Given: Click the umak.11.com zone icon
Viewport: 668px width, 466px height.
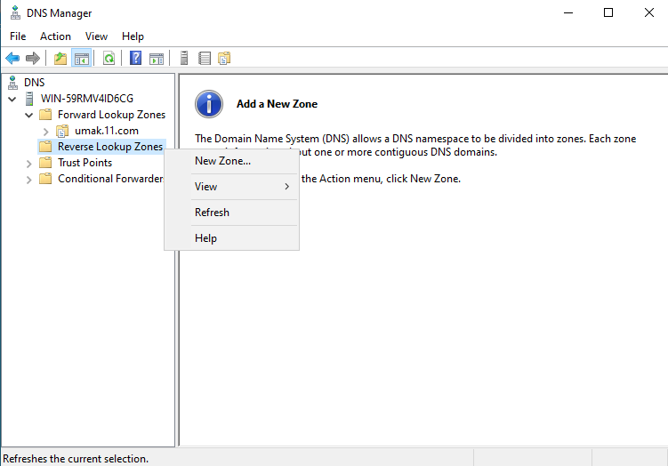Looking at the screenshot, I should (x=62, y=131).
